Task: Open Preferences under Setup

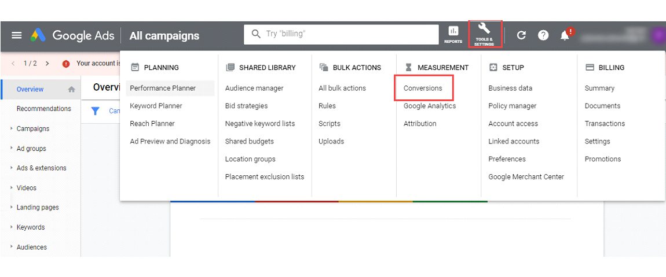Action: point(507,159)
